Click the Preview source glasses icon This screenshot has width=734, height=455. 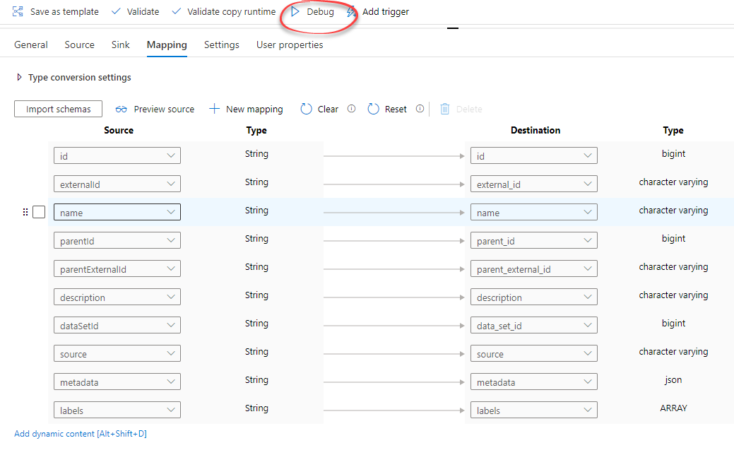click(122, 109)
